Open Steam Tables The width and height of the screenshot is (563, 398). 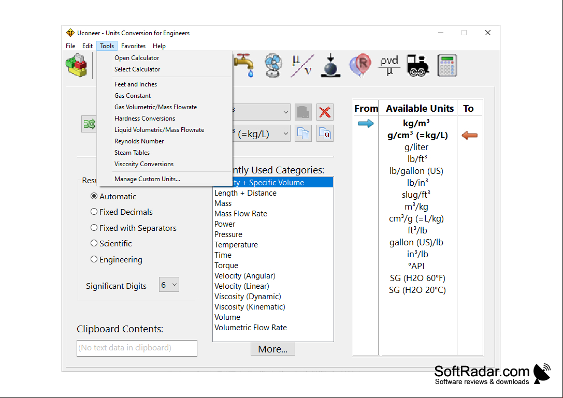[x=165, y=153]
